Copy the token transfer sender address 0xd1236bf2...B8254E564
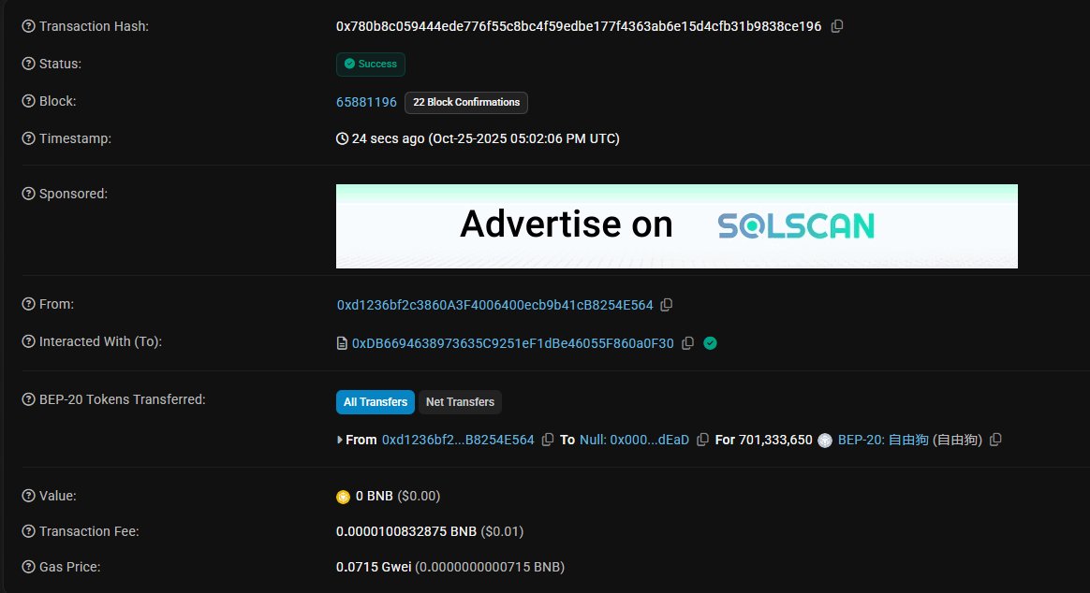 pos(547,440)
